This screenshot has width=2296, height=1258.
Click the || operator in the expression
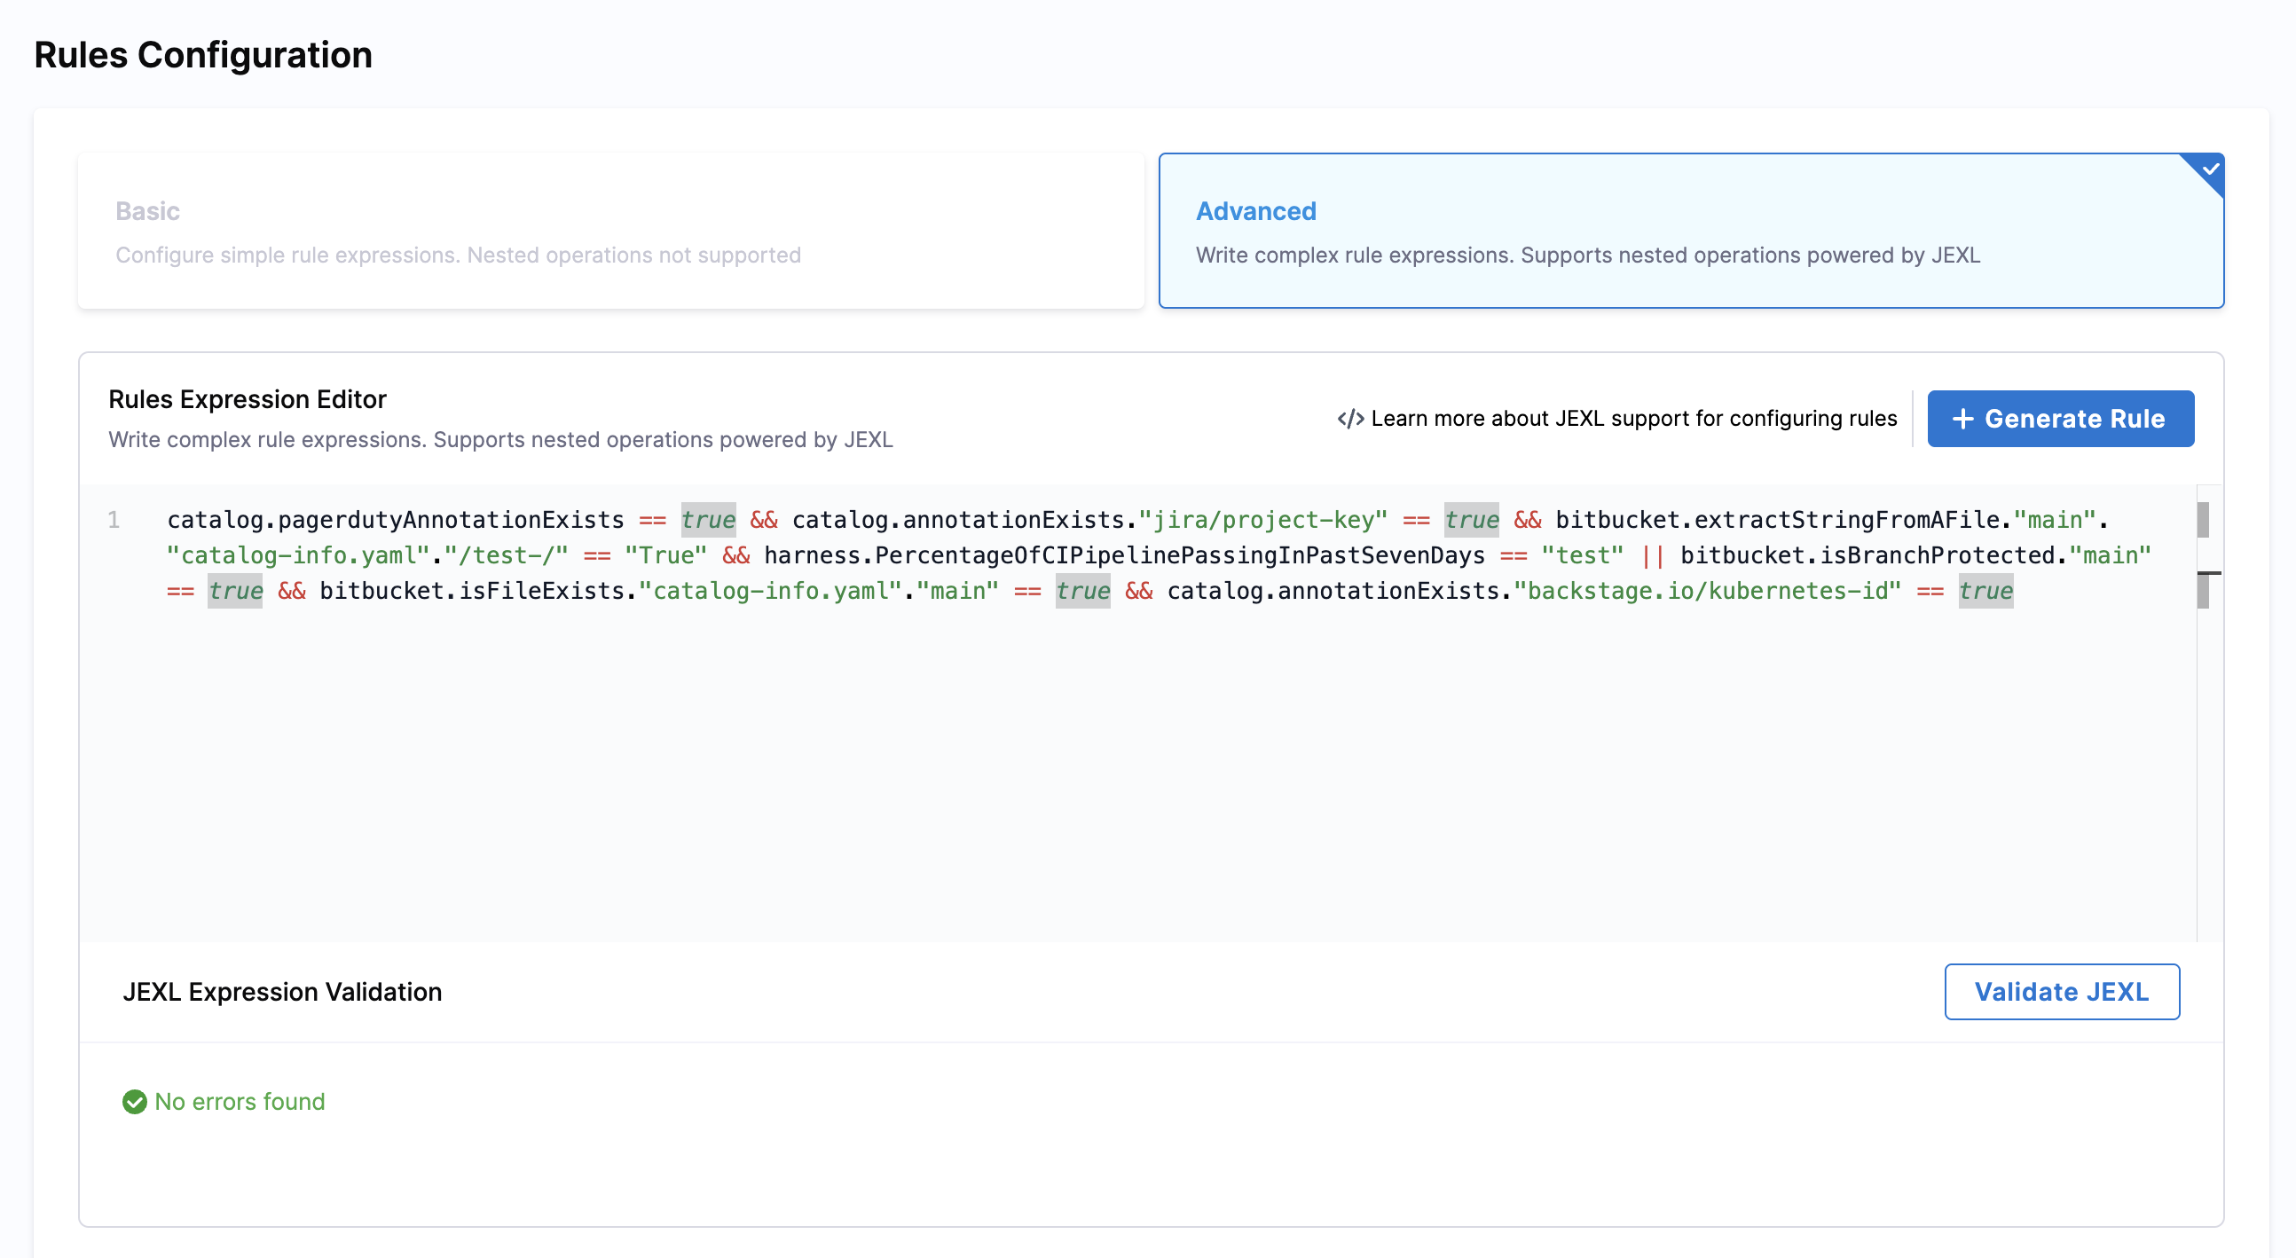click(1652, 555)
